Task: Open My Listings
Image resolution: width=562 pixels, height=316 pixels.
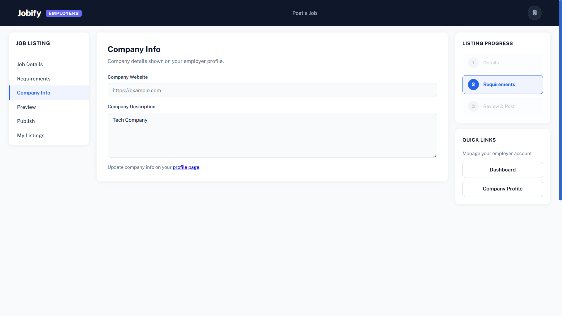Action: [49, 135]
